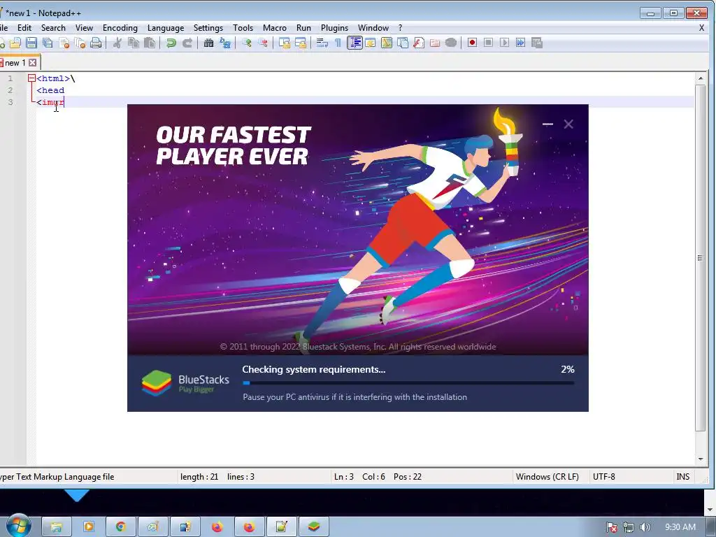The width and height of the screenshot is (716, 537).
Task: Click the Save Recorded Macro icon
Action: 537,43
